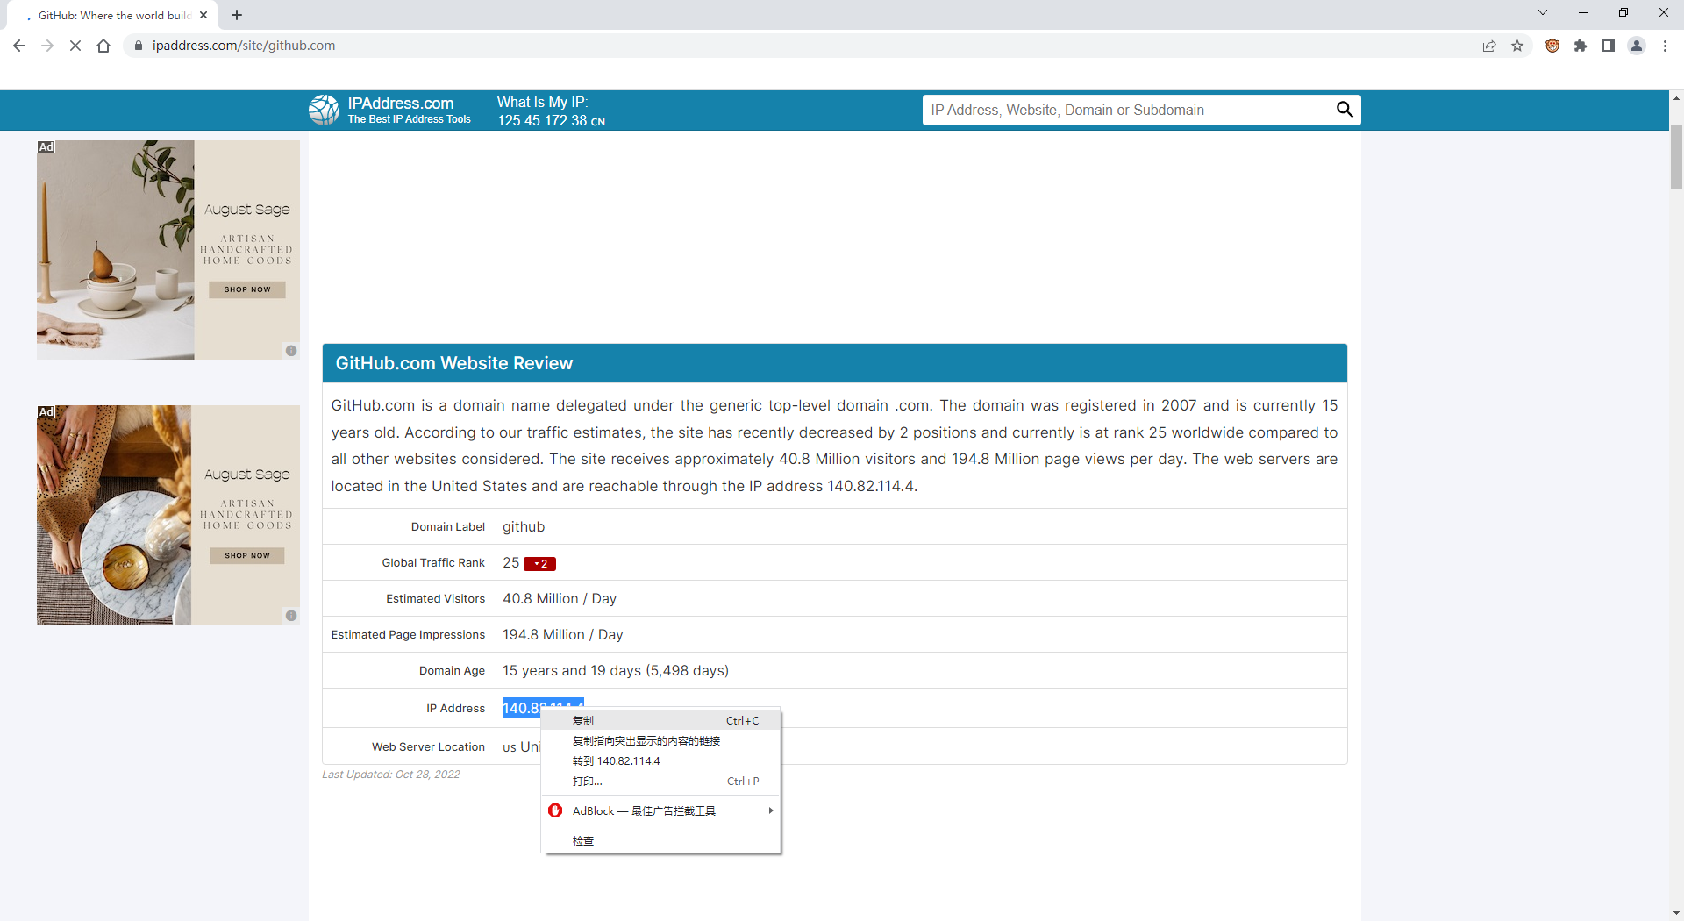Choose 转到 140.82.114.4 menu item
Viewport: 1684px width, 921px height.
pos(661,761)
